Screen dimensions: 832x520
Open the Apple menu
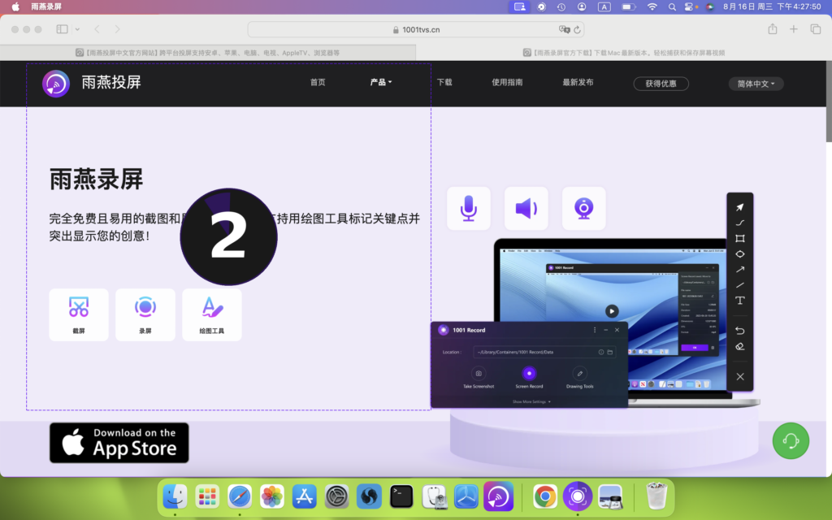[x=16, y=6]
